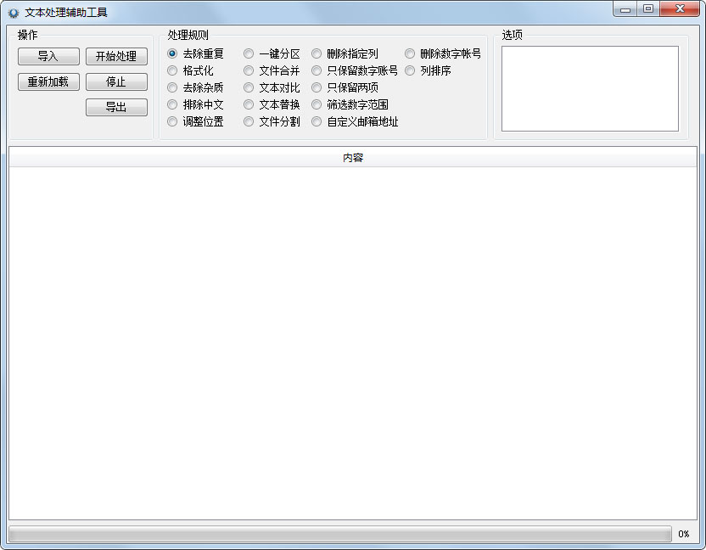Select the 列排序 radio option

coord(429,70)
